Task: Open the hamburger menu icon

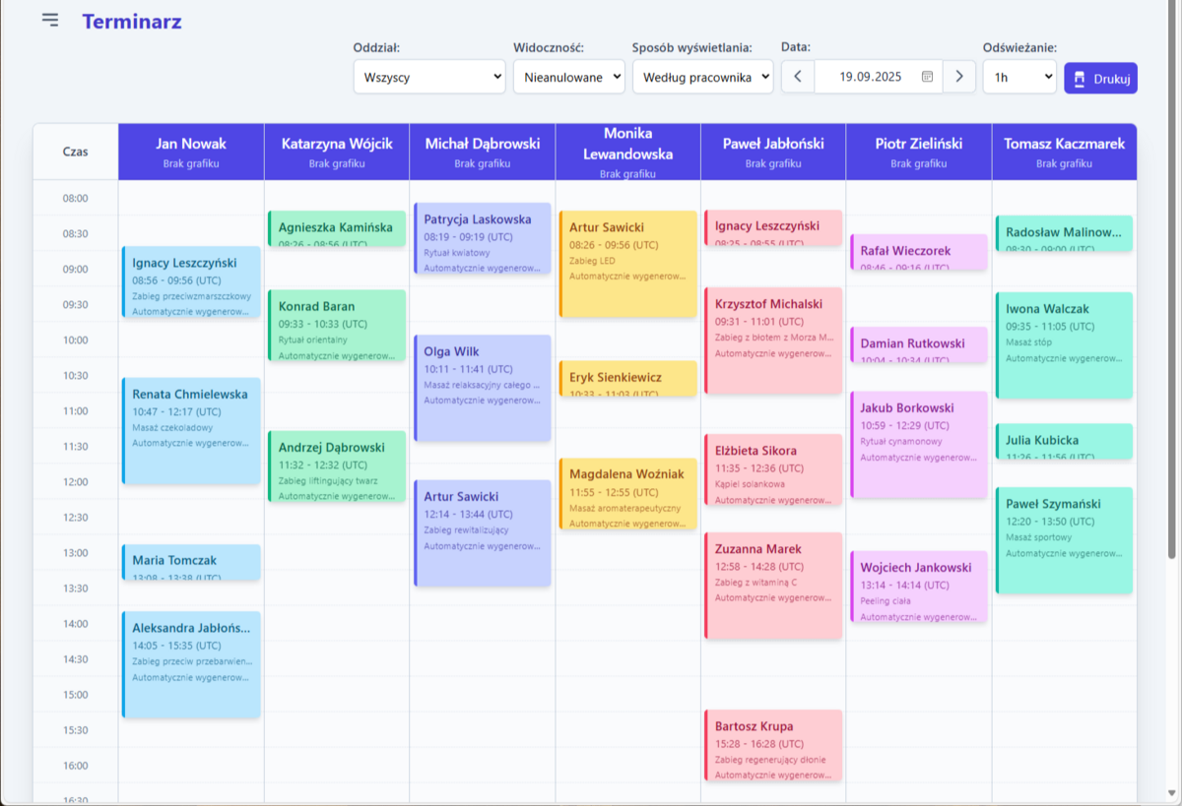Action: pyautogui.click(x=50, y=21)
